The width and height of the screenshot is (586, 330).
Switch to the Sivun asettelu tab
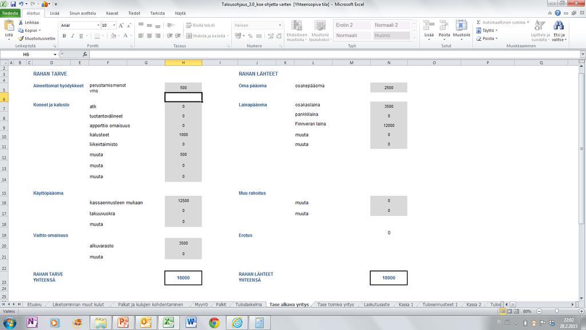pyautogui.click(x=82, y=13)
